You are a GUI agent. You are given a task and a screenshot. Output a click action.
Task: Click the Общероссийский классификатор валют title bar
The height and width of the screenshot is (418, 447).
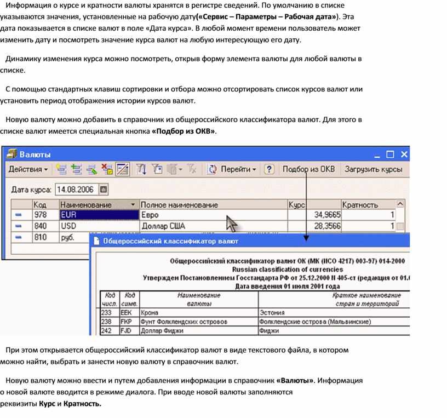(x=250, y=241)
